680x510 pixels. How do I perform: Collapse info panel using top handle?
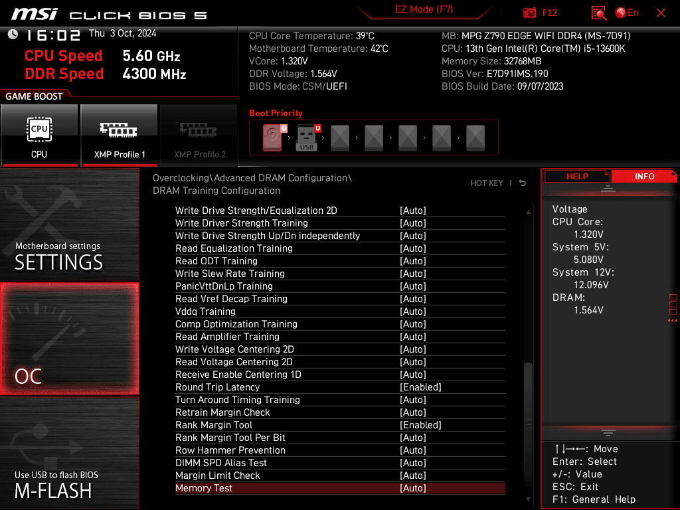[608, 189]
